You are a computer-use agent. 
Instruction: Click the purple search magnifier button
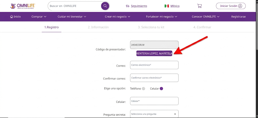click(105, 6)
